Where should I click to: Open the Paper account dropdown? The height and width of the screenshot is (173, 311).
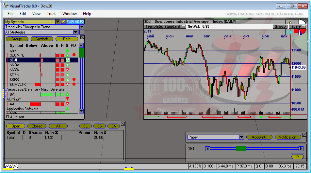tap(242, 137)
